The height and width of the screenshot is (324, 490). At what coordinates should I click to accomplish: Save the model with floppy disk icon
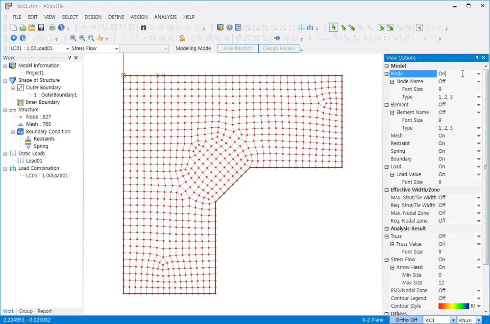click(41, 28)
